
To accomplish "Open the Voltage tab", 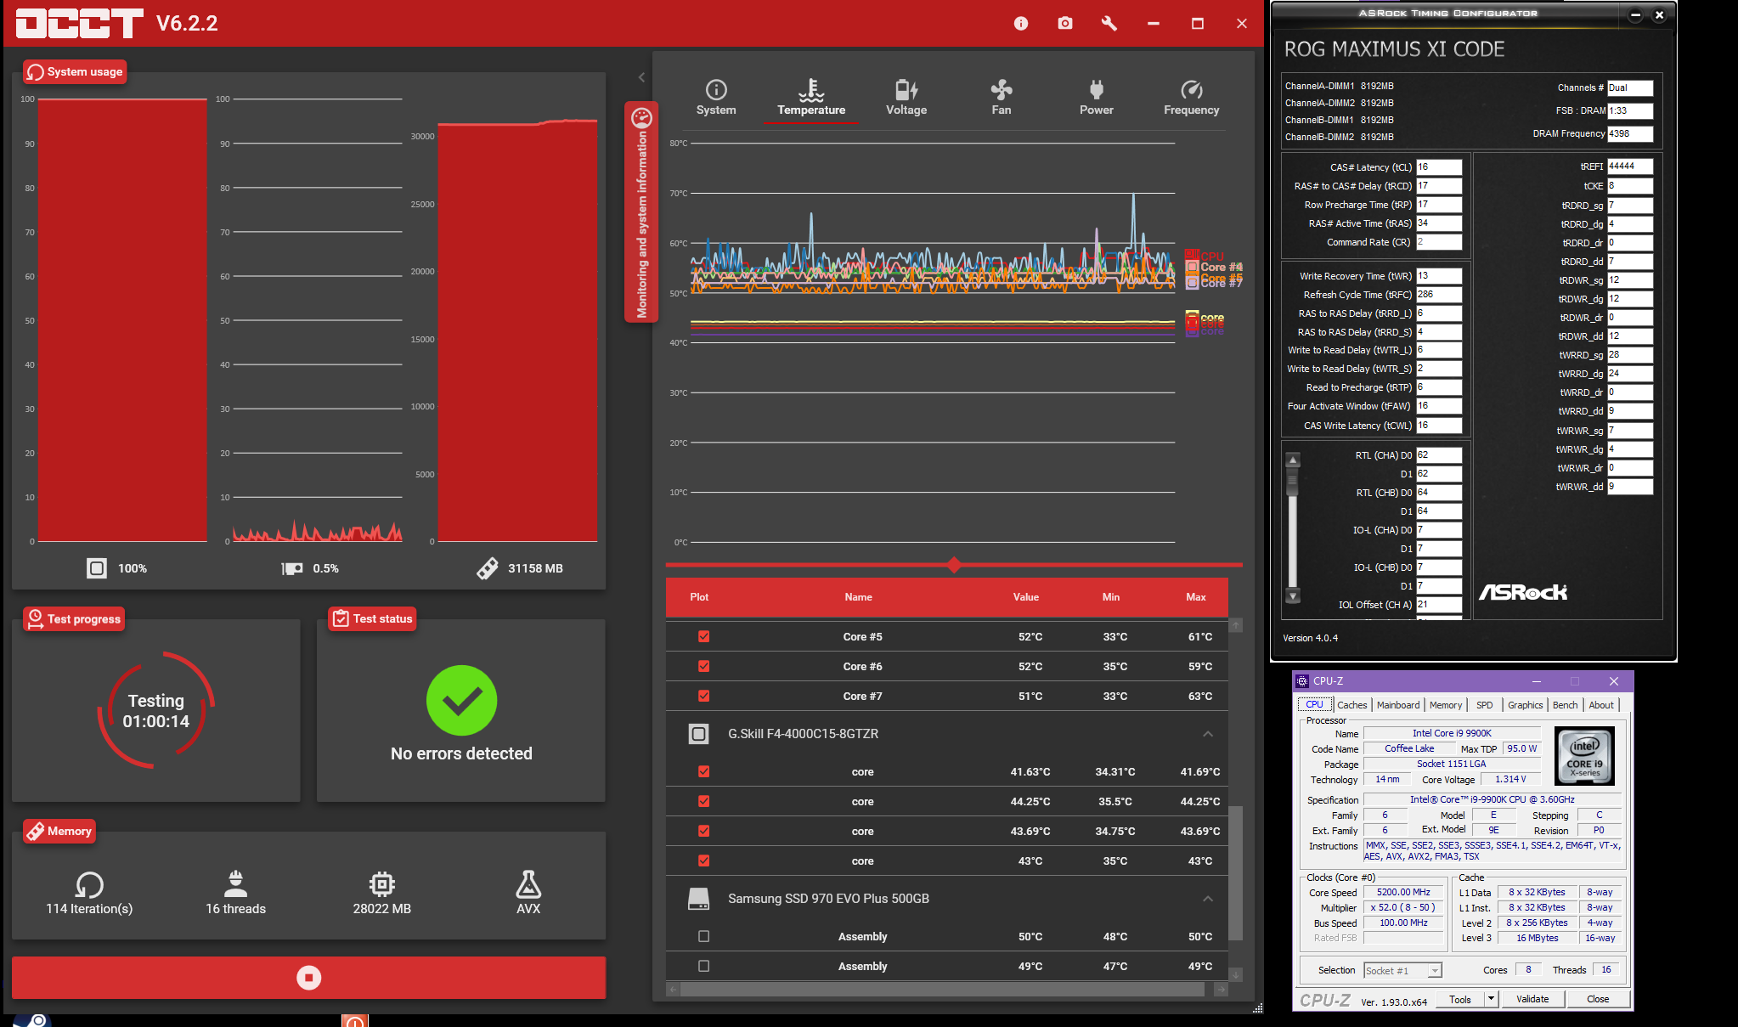I will 906,98.
